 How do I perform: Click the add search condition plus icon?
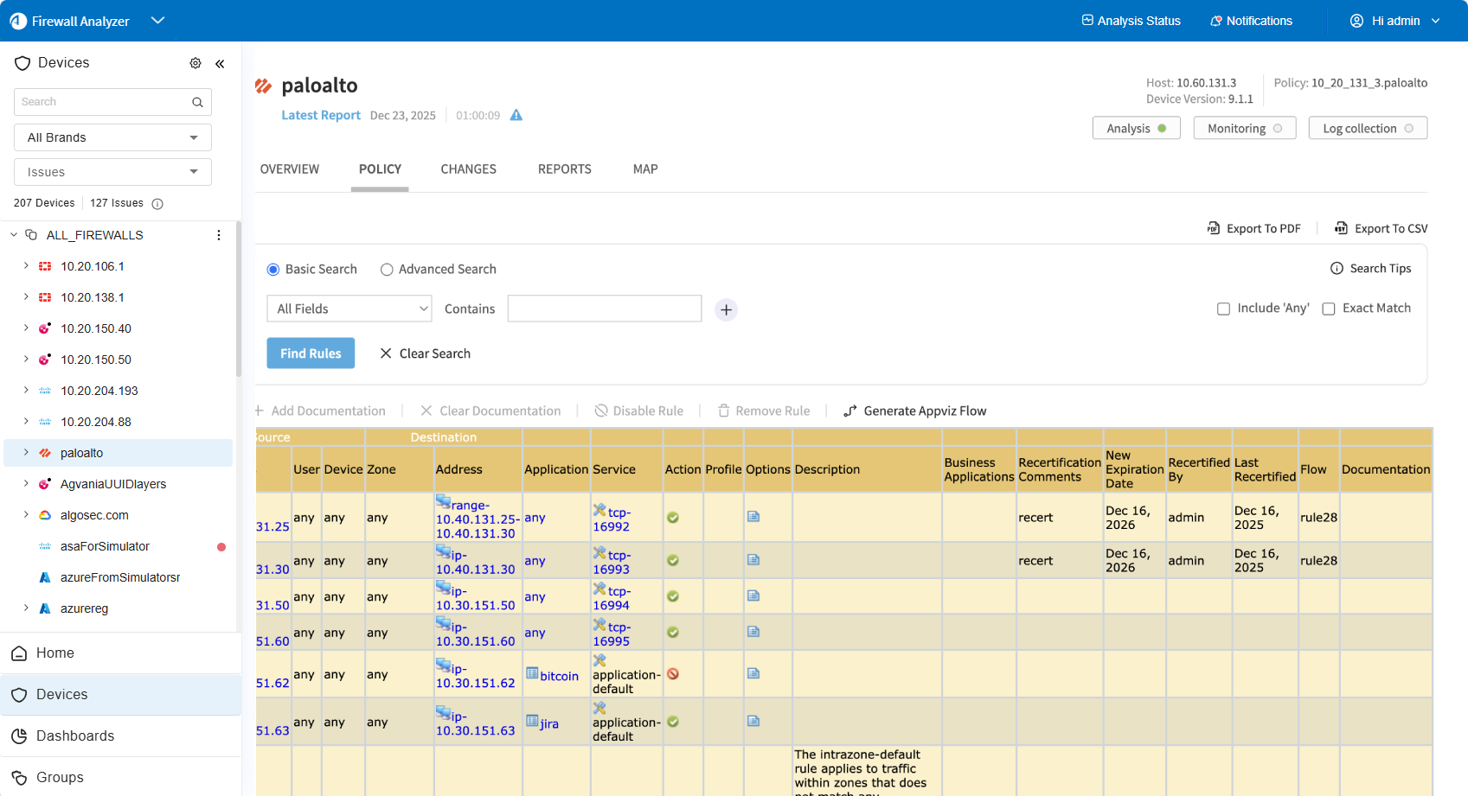[x=726, y=309]
